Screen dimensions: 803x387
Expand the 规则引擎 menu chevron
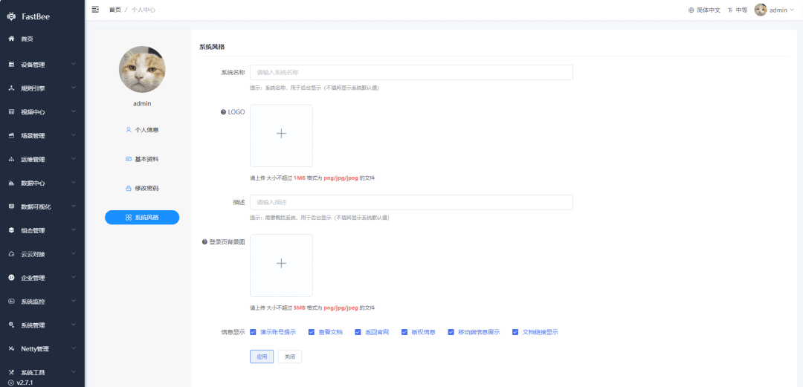[74, 88]
